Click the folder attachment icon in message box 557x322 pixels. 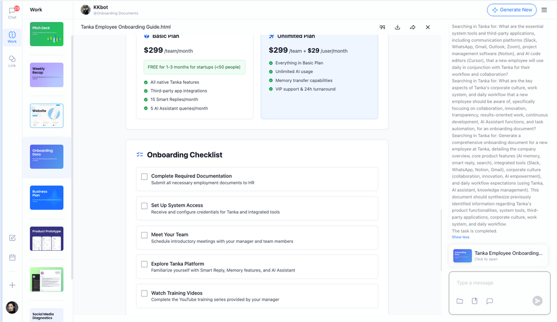point(459,301)
